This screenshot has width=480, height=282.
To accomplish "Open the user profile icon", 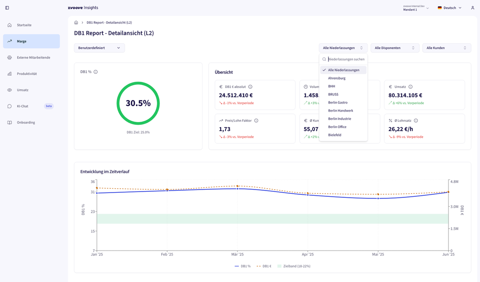I will [x=472, y=8].
